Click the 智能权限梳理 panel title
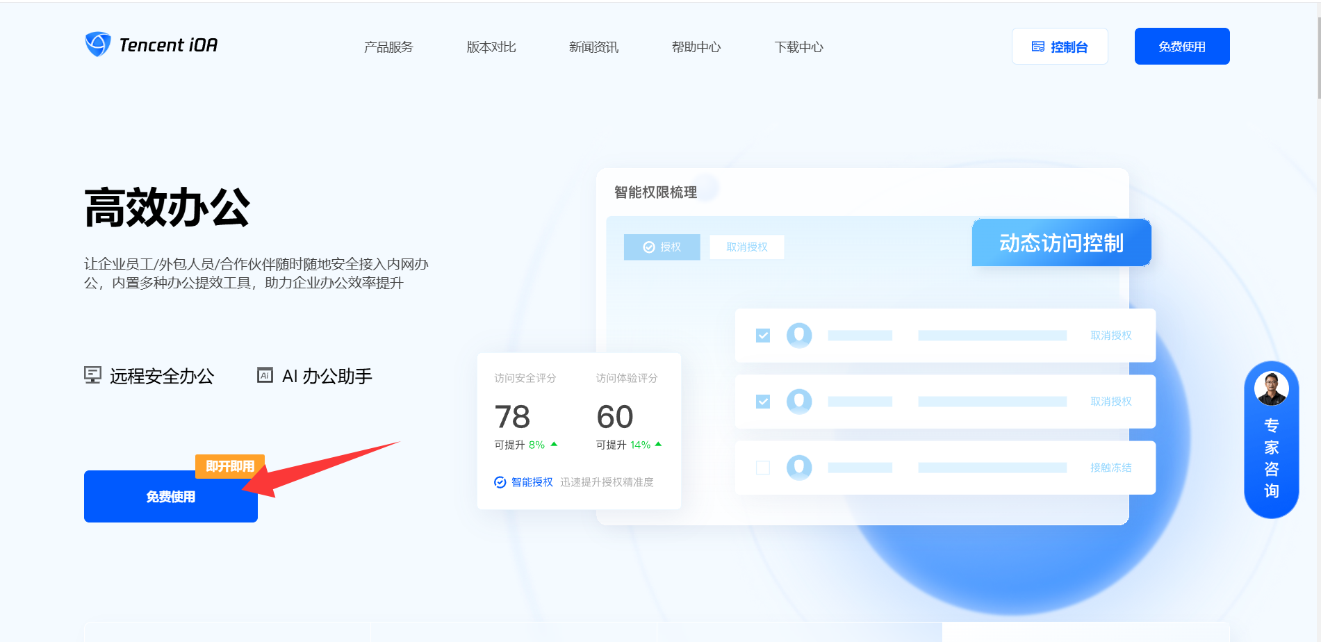 655,192
